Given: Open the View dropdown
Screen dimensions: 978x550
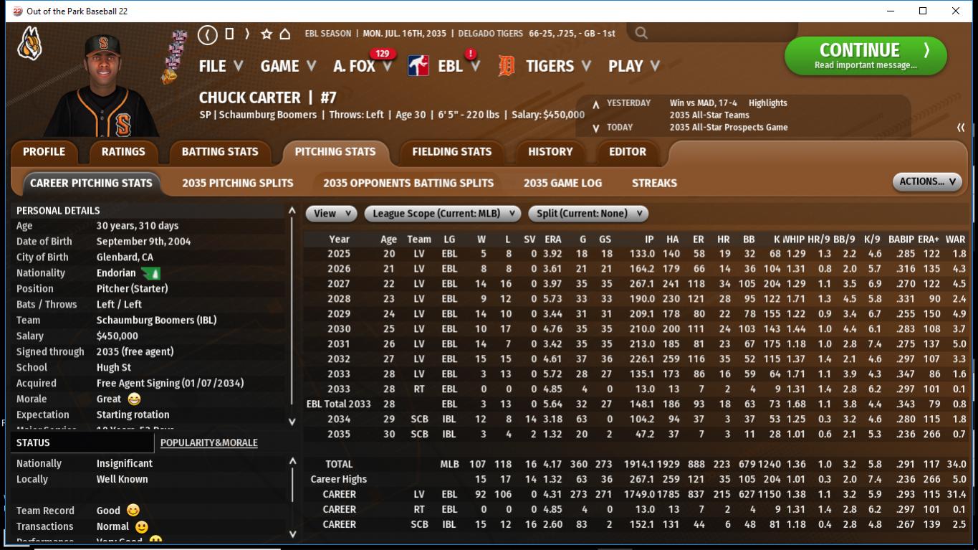Looking at the screenshot, I should (331, 214).
